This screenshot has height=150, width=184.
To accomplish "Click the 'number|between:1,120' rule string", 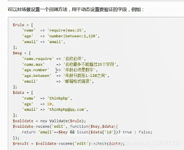I will click(73, 36).
